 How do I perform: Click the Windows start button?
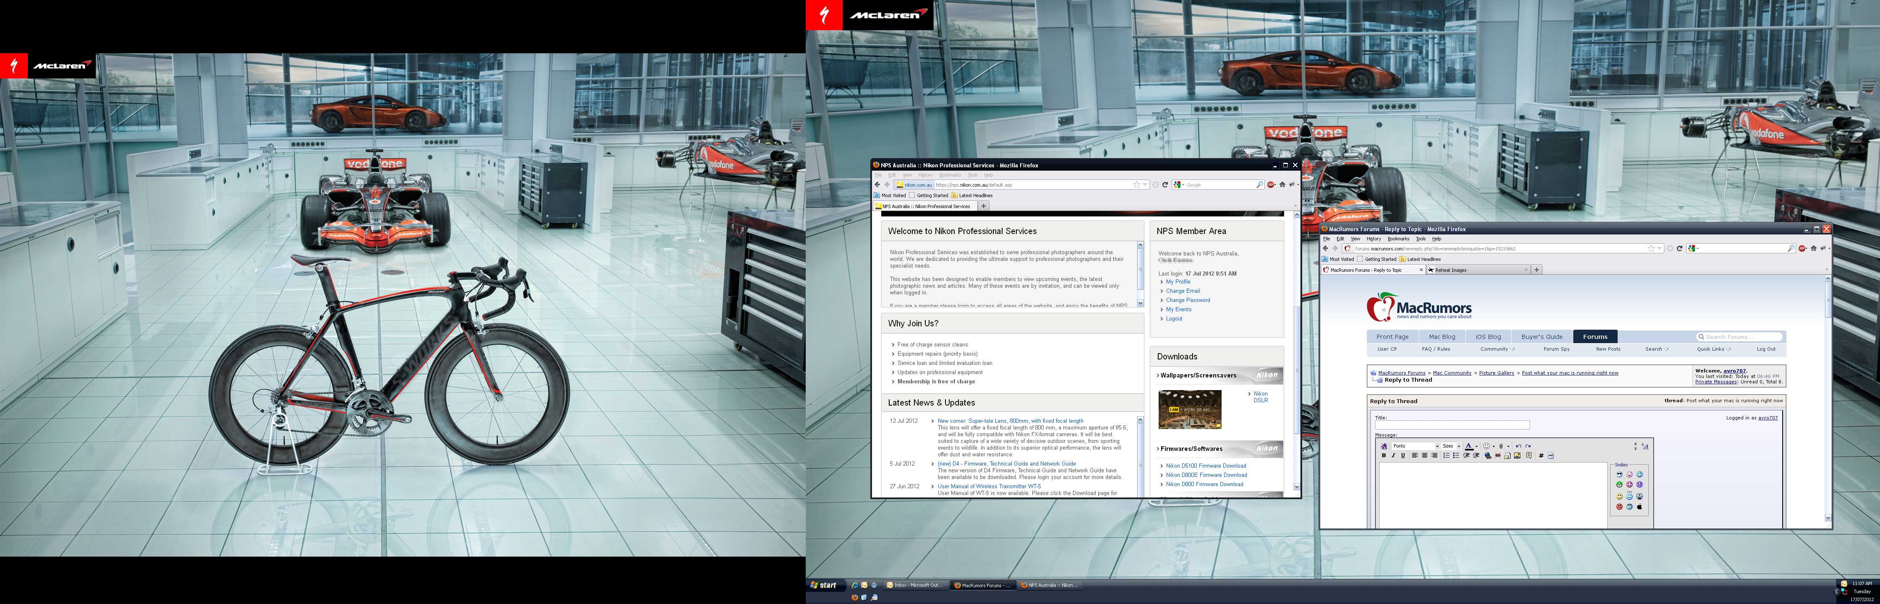click(825, 585)
